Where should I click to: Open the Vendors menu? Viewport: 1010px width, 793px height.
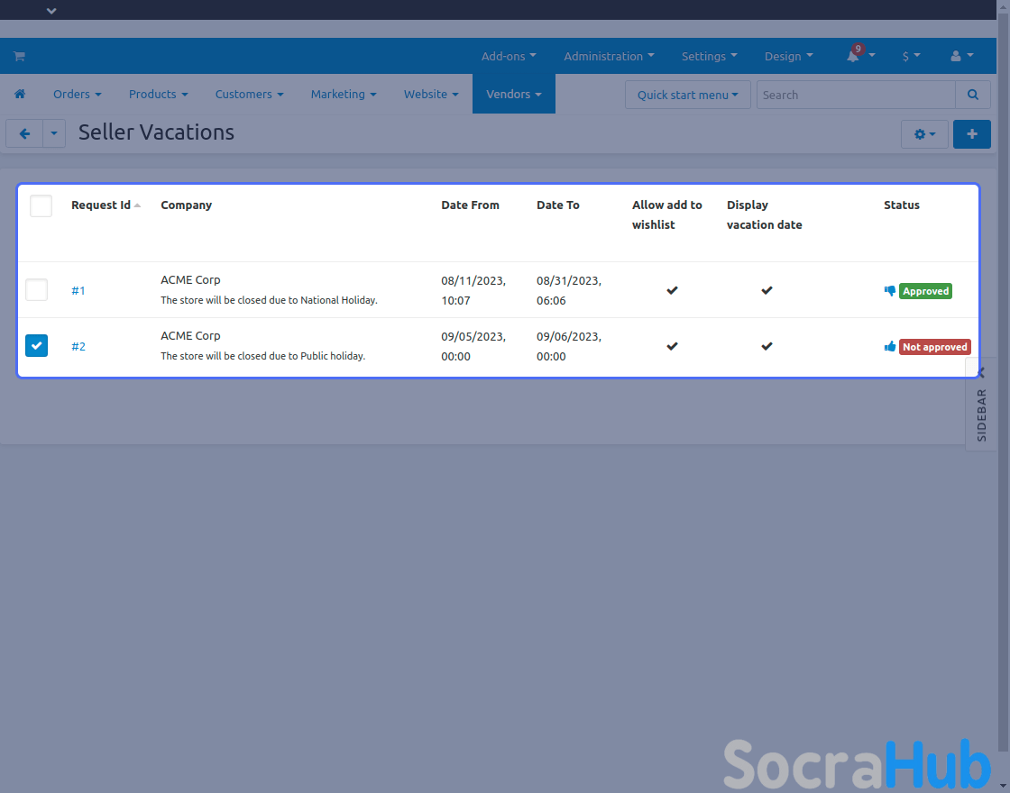coord(513,94)
